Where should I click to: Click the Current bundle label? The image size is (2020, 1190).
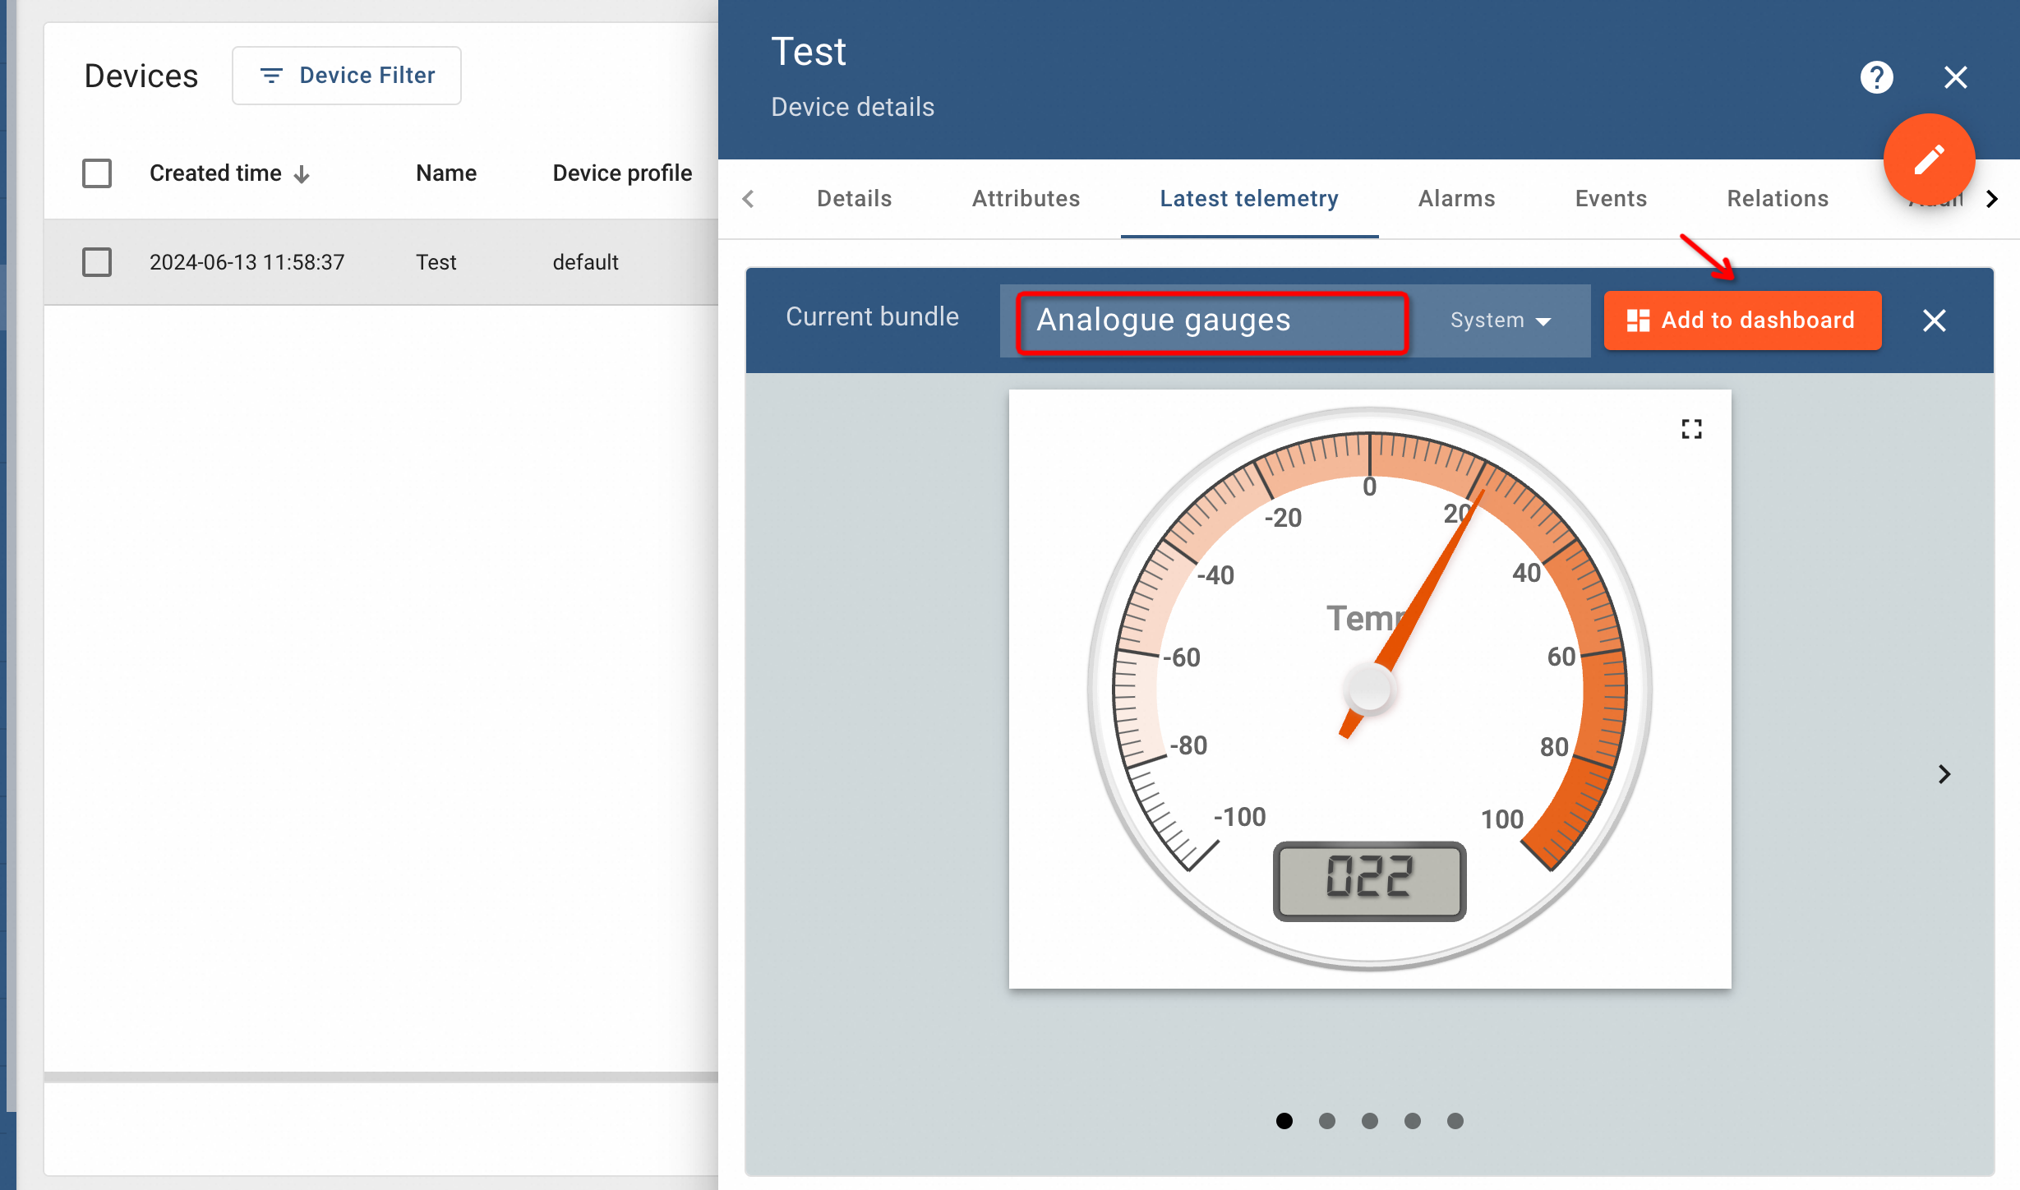pyautogui.click(x=872, y=317)
